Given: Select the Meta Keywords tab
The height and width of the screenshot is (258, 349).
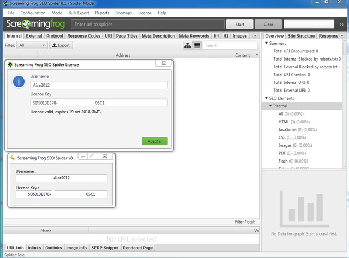Looking at the screenshot, I should pyautogui.click(x=194, y=36).
